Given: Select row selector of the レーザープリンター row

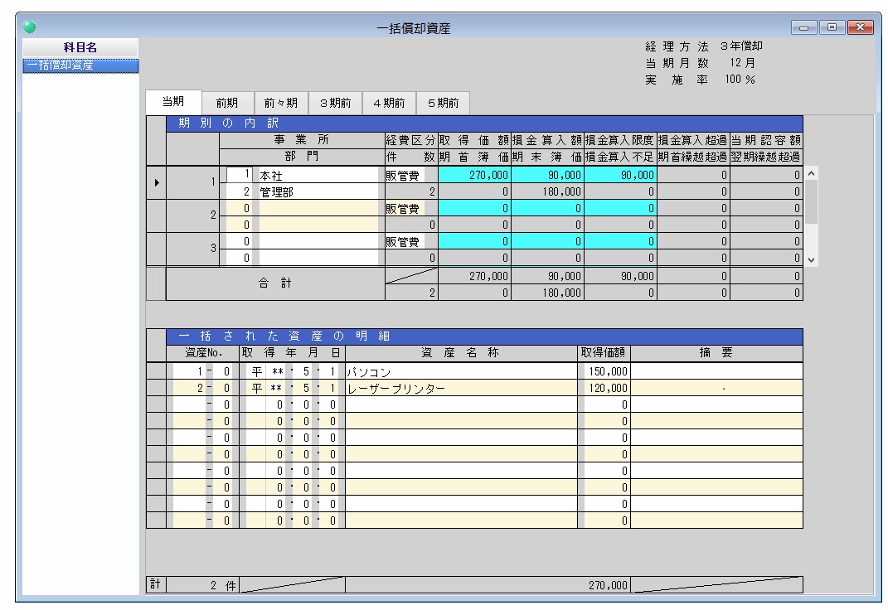Looking at the screenshot, I should click(157, 388).
